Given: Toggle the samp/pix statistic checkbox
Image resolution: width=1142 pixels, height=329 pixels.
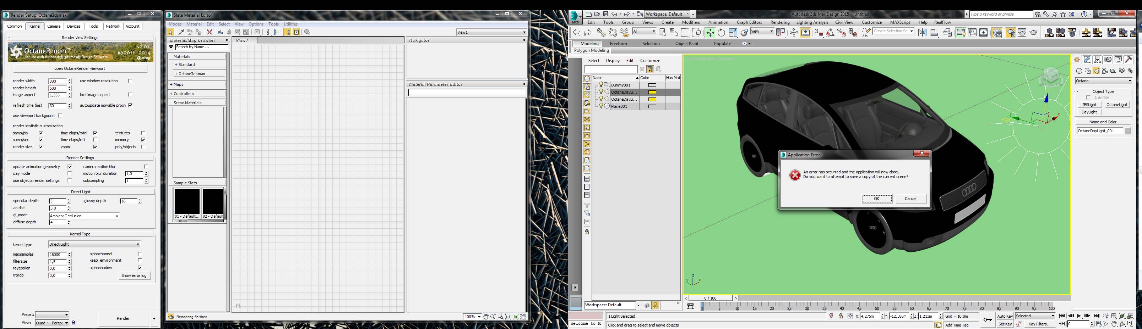Looking at the screenshot, I should click(41, 133).
